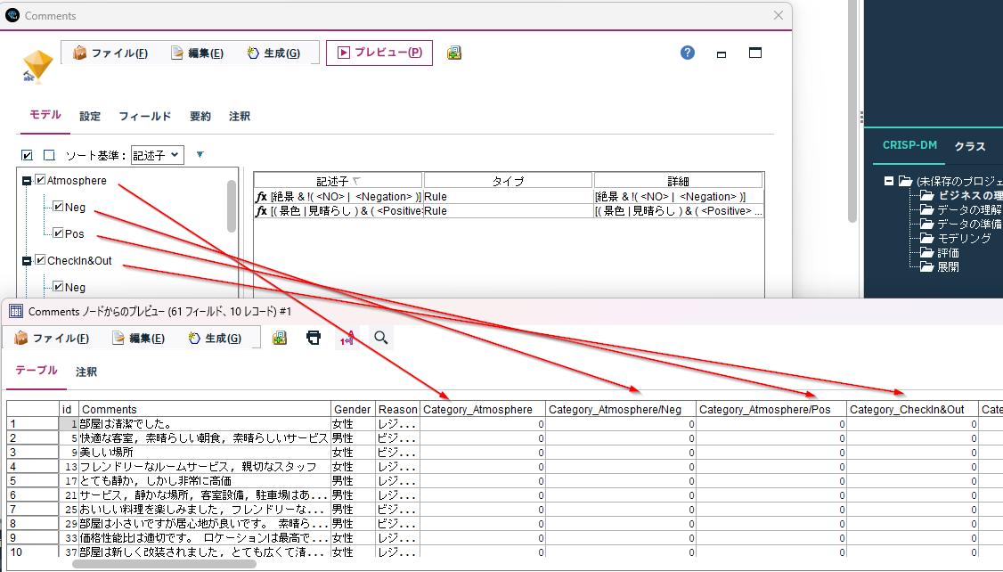This screenshot has width=1003, height=572.
Task: Select row header 10 in the preview table
Action: pyautogui.click(x=33, y=552)
